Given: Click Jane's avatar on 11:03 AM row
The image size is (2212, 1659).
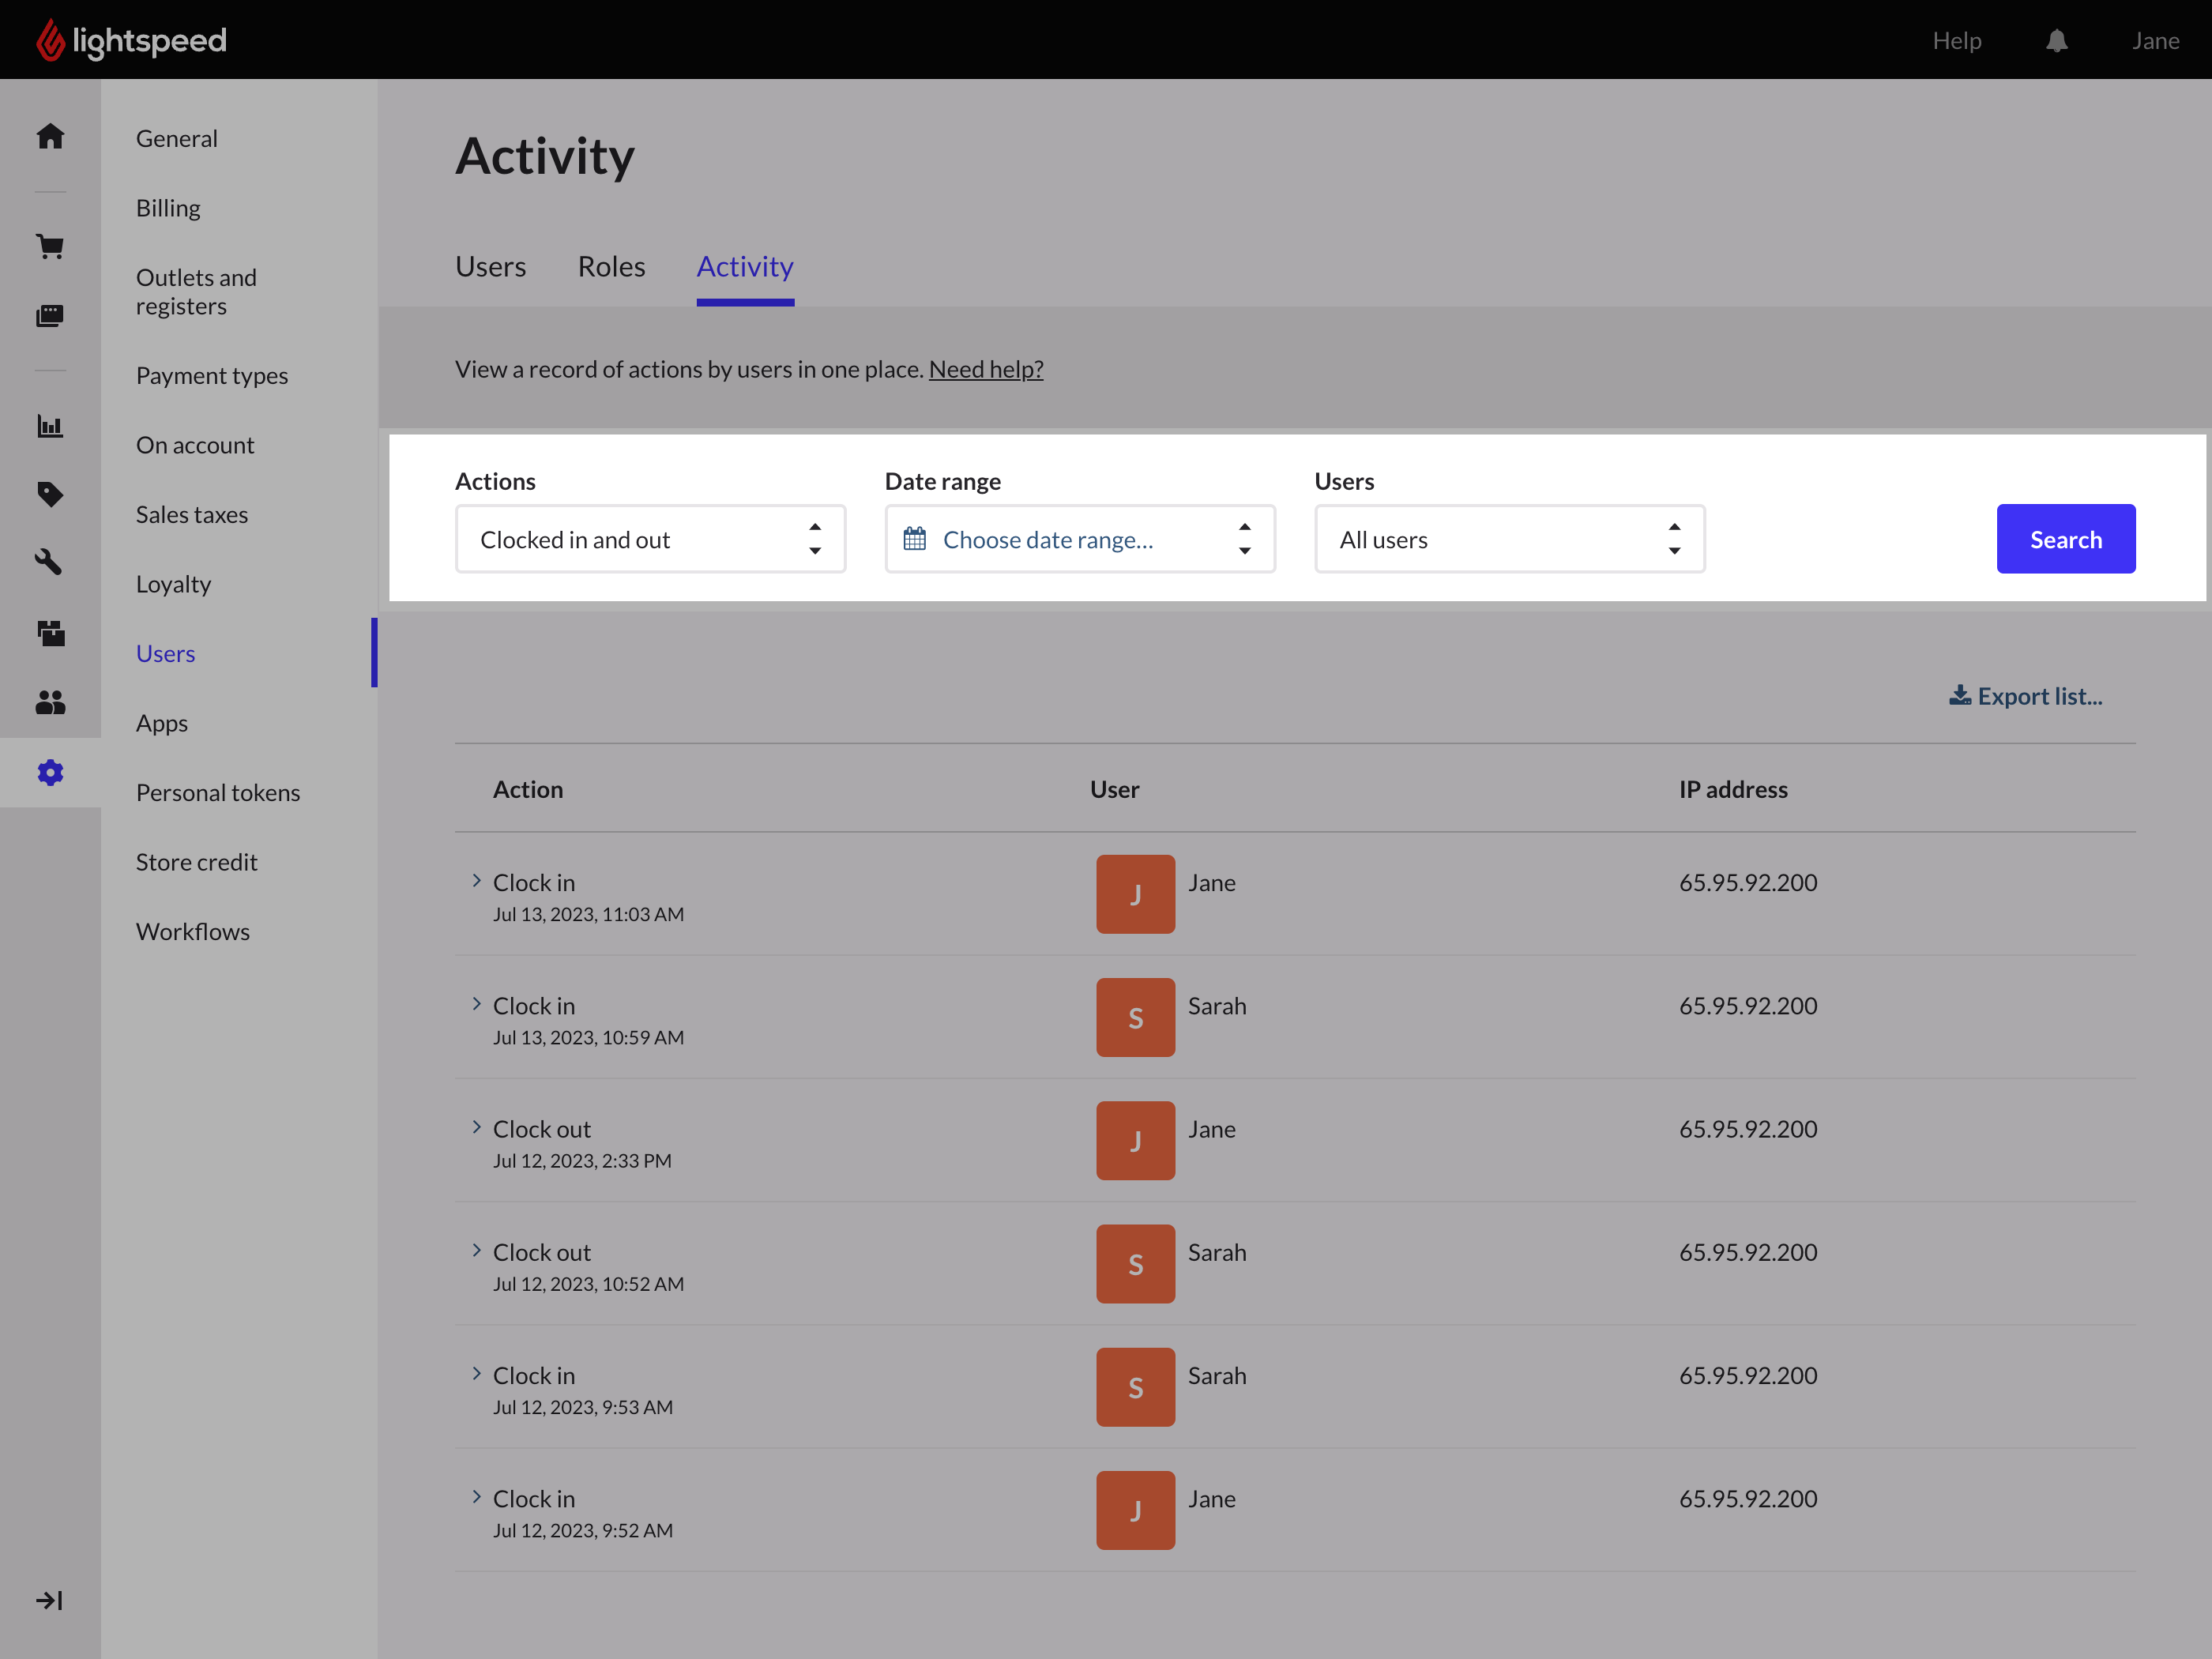Looking at the screenshot, I should point(1135,894).
